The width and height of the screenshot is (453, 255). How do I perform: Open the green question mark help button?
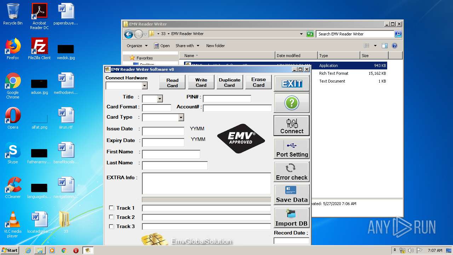(292, 103)
